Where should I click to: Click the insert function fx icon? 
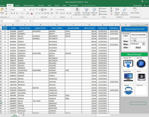31,21
